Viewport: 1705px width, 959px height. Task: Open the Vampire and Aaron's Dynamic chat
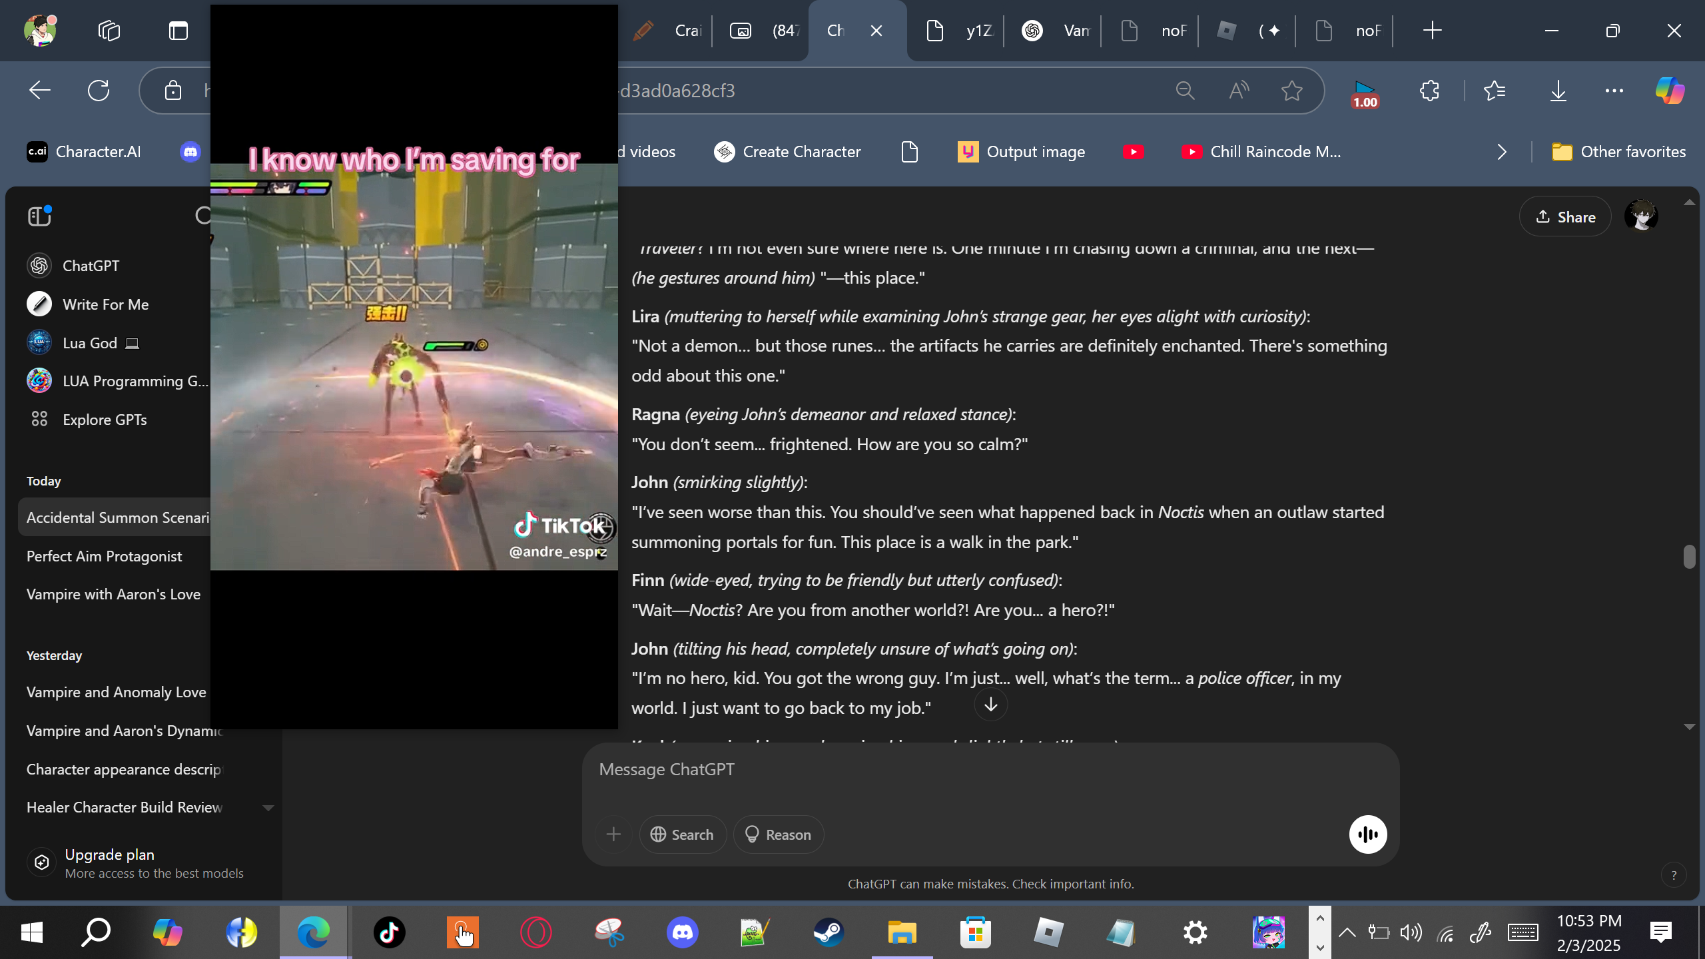125,731
